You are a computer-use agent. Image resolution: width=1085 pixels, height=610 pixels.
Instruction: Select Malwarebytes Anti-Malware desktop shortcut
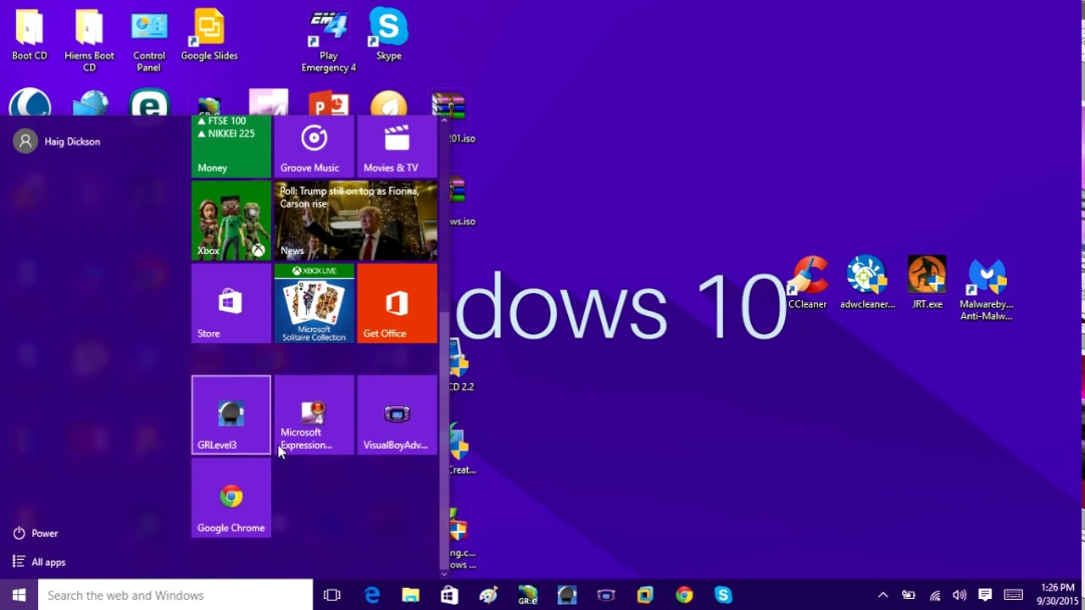click(x=987, y=288)
